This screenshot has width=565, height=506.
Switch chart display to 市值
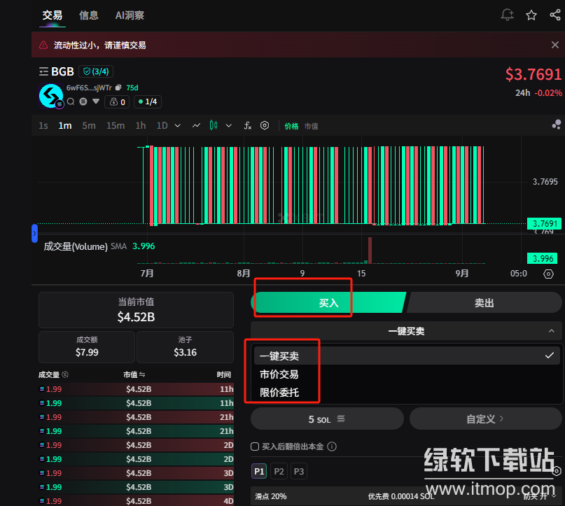point(311,127)
